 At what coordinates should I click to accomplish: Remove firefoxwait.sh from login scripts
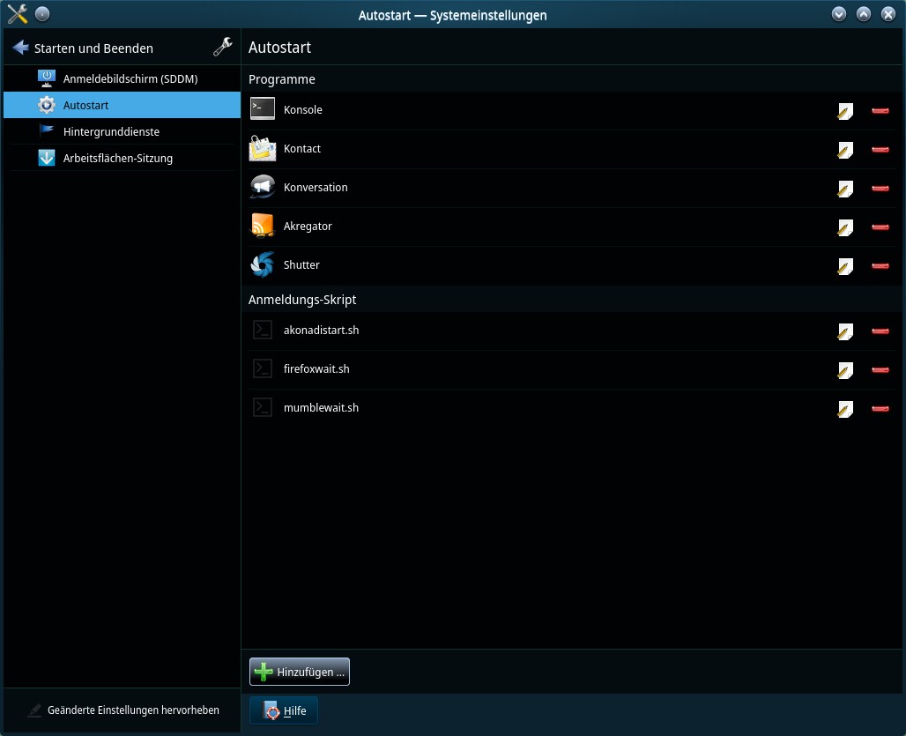[x=880, y=369]
